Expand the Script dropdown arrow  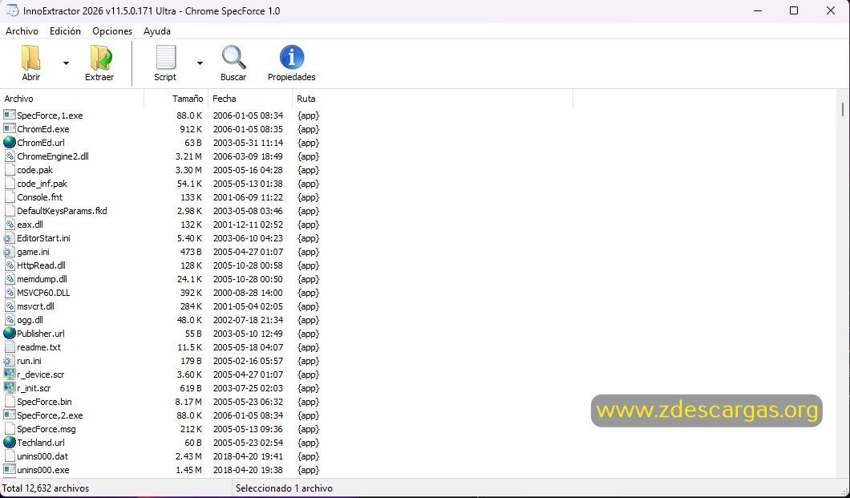tap(200, 63)
